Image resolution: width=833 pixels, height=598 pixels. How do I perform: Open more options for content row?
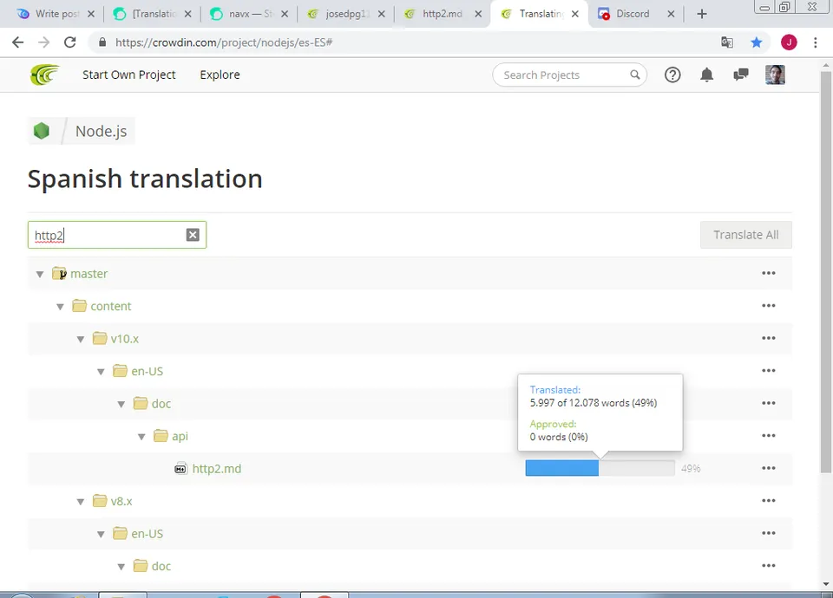[x=768, y=305]
